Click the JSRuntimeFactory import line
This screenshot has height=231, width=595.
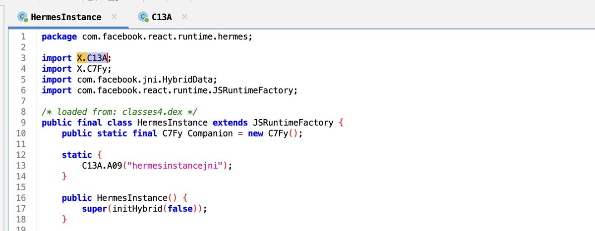tap(170, 91)
